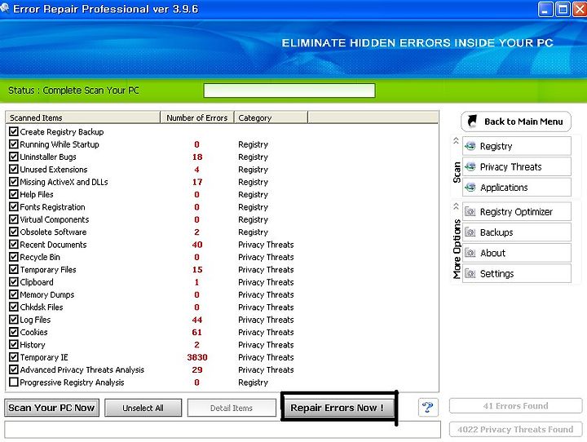Open the About option
The image size is (587, 442).
(517, 253)
